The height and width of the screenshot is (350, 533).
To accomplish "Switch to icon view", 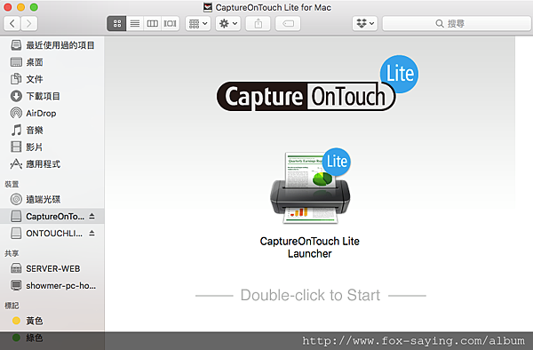I will pos(117,23).
